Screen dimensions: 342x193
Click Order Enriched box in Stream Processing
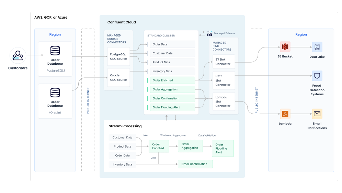pyautogui.click(x=159, y=146)
